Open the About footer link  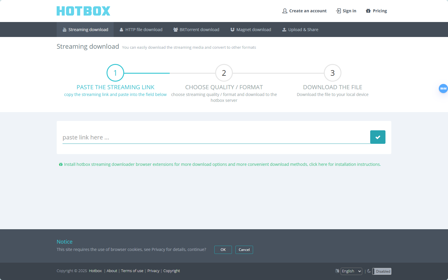pyautogui.click(x=112, y=271)
